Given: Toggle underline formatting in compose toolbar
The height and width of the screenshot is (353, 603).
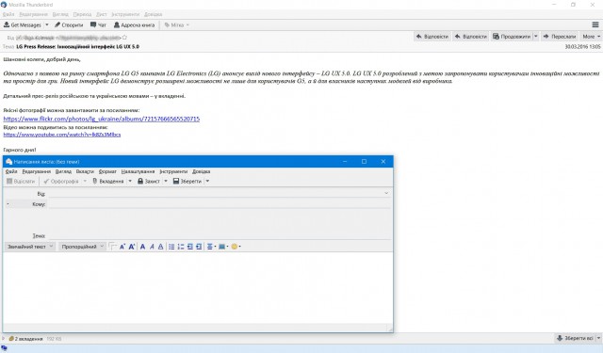Looking at the screenshot, I should pyautogui.click(x=161, y=247).
